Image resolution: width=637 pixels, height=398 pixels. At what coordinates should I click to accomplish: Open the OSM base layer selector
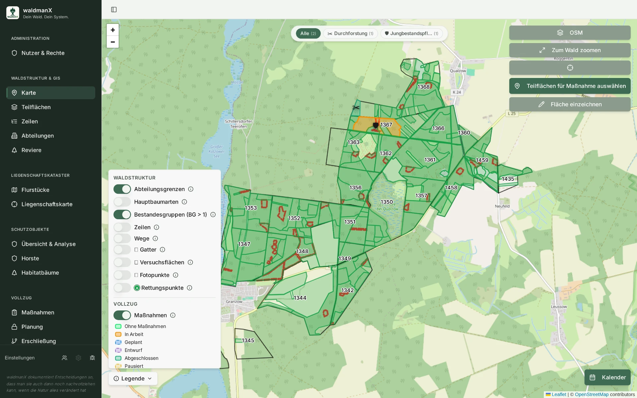click(570, 33)
